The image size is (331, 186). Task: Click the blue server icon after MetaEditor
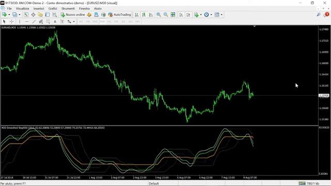[96, 14]
